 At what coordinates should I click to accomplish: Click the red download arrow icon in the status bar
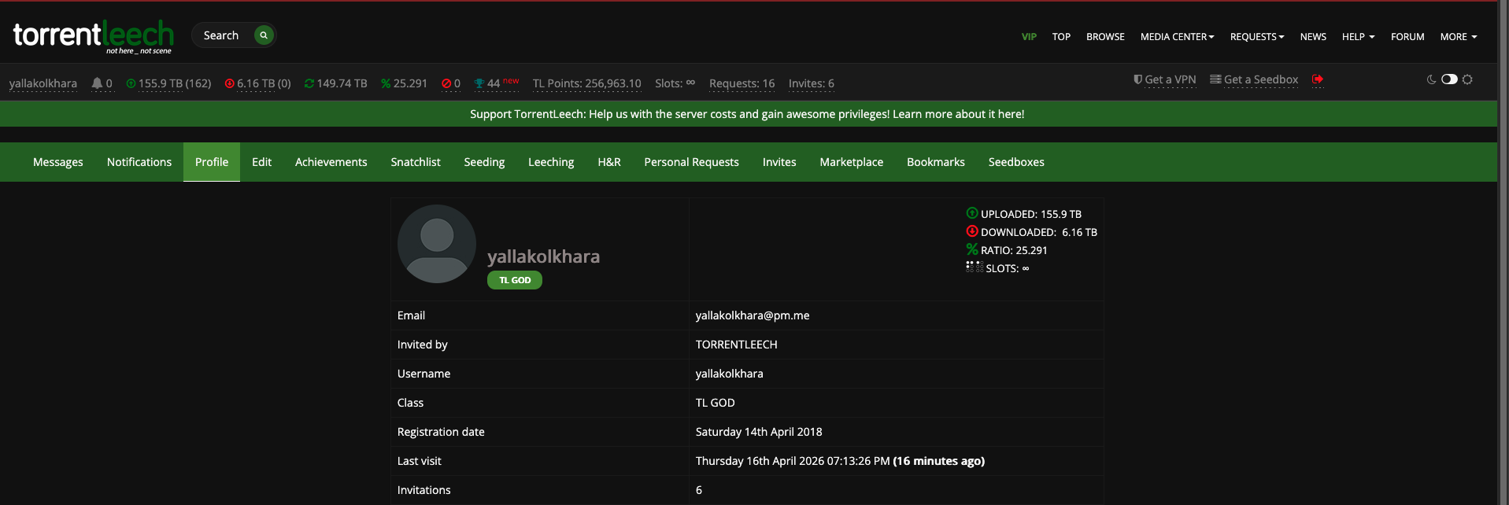(229, 83)
